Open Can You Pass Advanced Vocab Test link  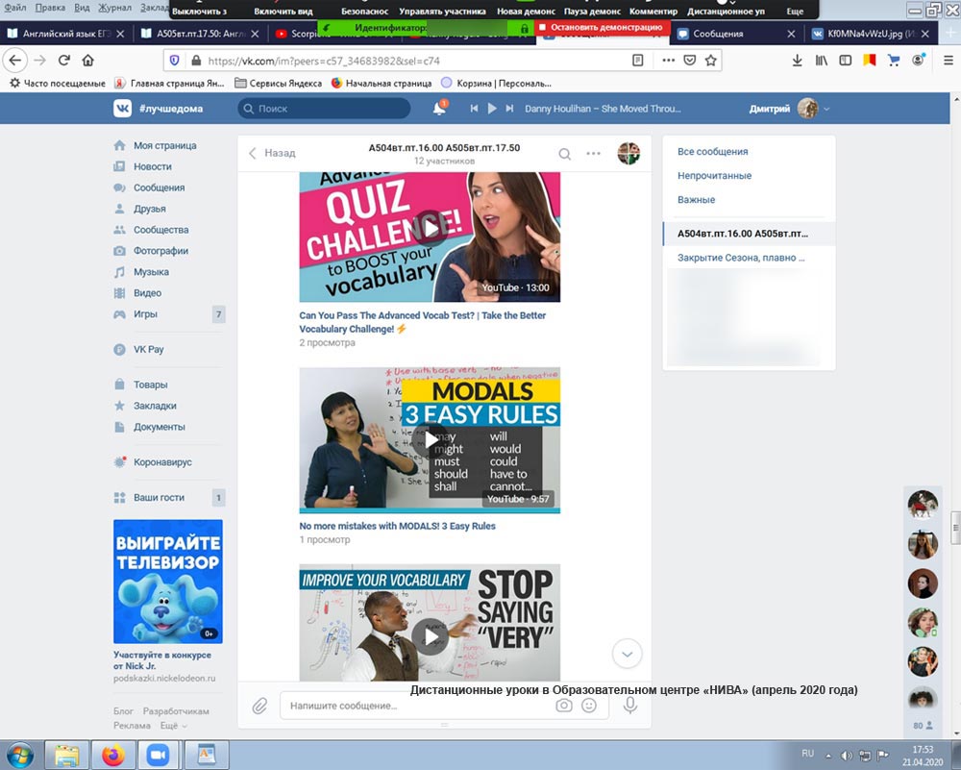422,322
